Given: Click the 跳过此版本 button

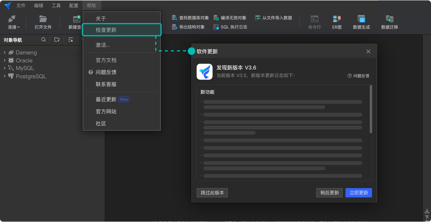Looking at the screenshot, I should tap(212, 193).
